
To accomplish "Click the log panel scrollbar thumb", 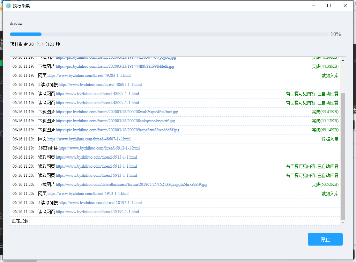I will tap(343, 156).
